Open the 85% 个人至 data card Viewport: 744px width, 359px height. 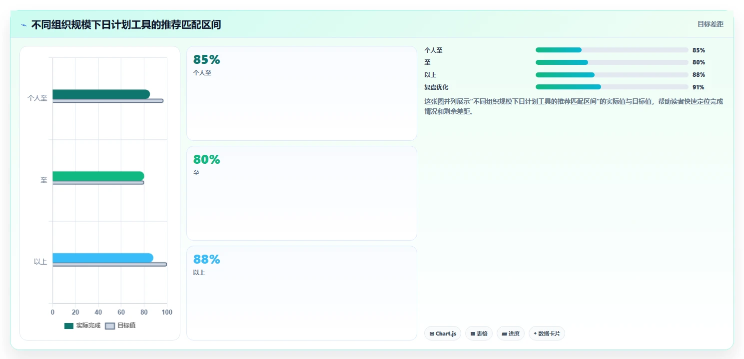coord(302,93)
